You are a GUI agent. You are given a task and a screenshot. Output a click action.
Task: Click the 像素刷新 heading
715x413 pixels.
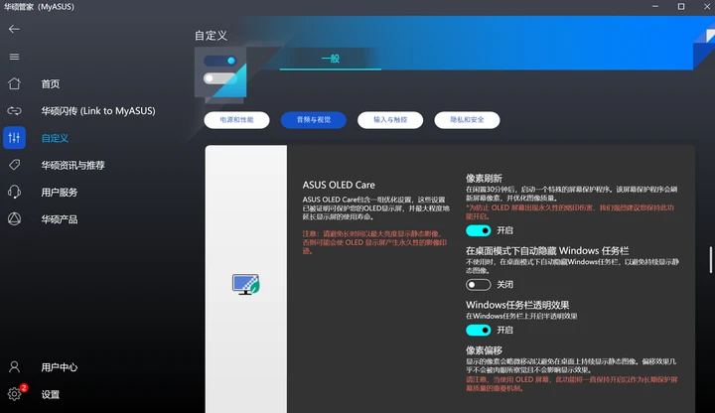click(x=484, y=179)
